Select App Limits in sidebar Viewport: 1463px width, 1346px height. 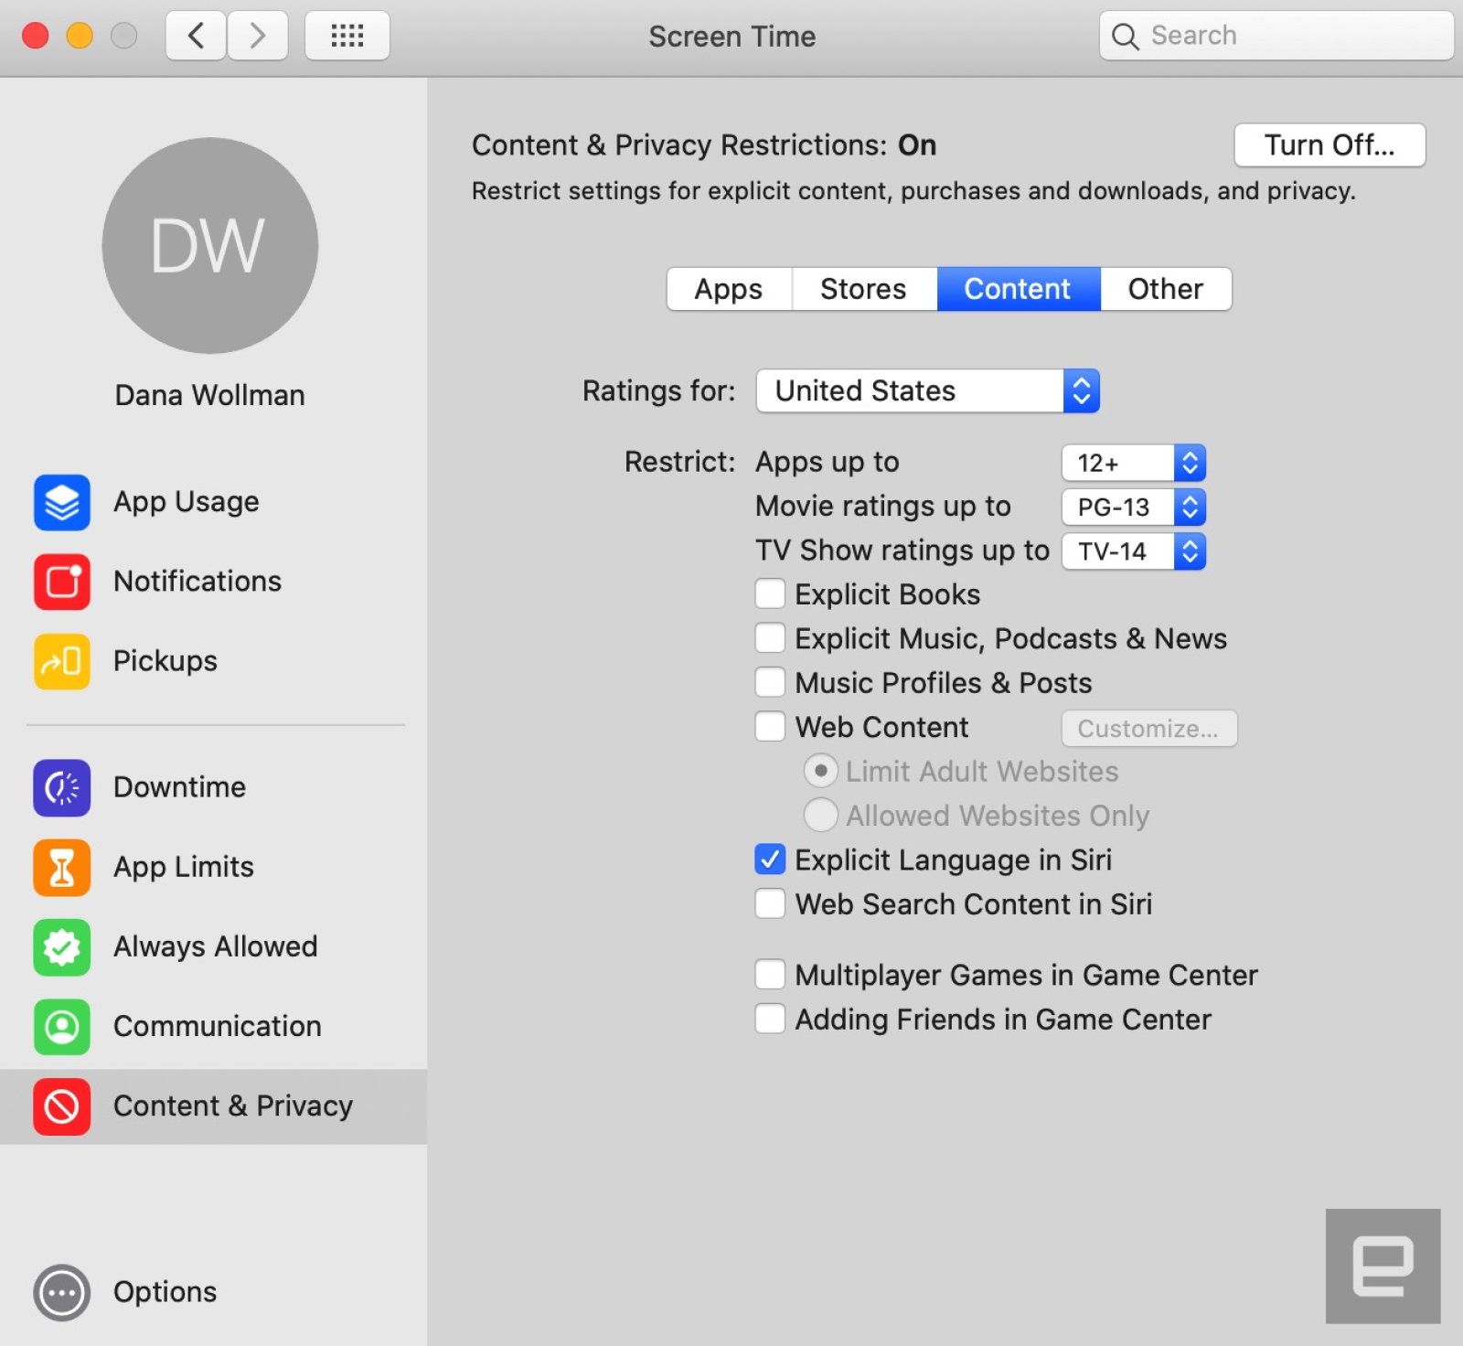213,867
